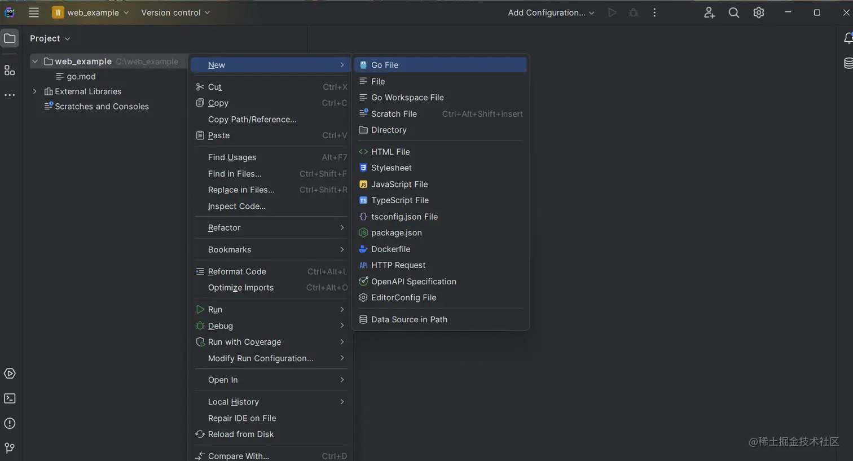Open the Terminal tool window
This screenshot has height=461, width=853.
(10, 398)
